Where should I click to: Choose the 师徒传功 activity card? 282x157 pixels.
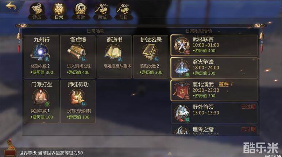(78, 101)
